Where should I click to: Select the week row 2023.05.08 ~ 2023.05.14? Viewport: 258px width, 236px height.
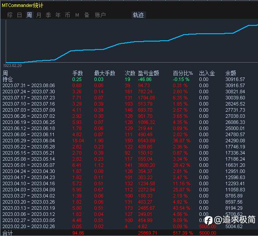(124, 159)
